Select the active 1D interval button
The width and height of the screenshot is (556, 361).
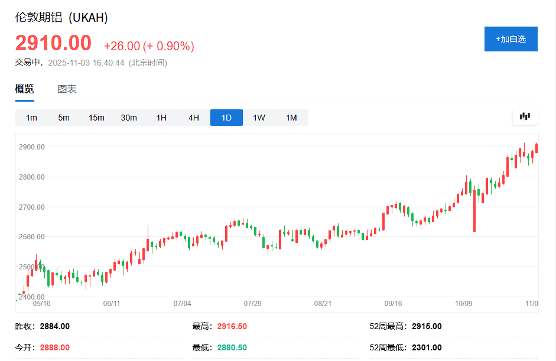226,118
